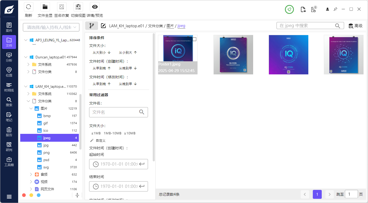The image size is (368, 203).
Task: Click the red color dot
Action: coord(24,195)
